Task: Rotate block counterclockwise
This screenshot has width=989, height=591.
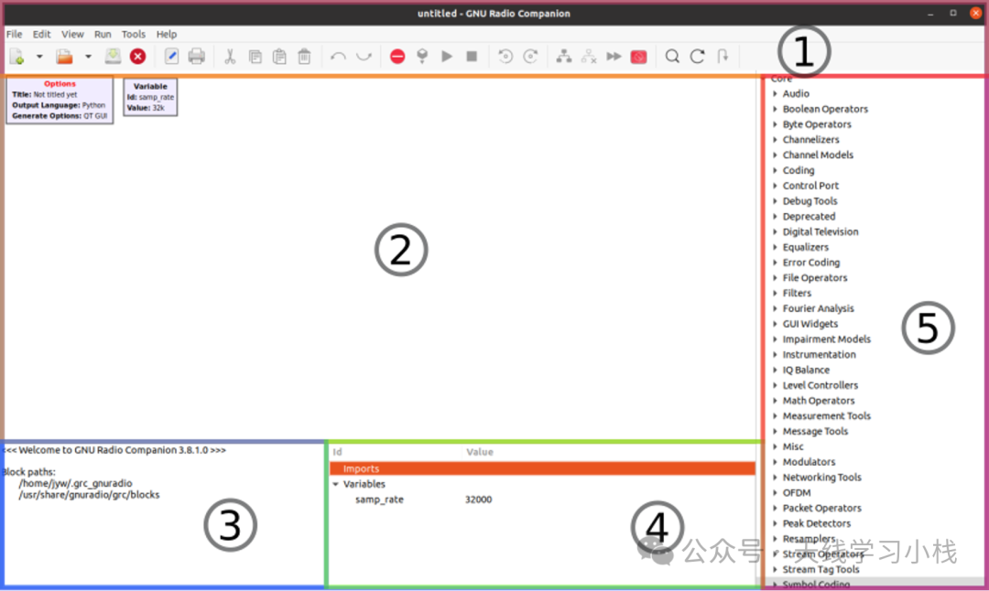Action: (x=505, y=57)
